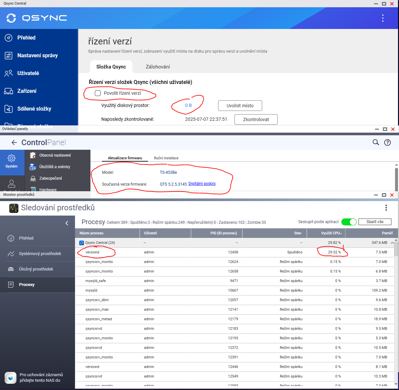
Task: Select the qsyncsrv_dbm process row
Action: point(235,300)
